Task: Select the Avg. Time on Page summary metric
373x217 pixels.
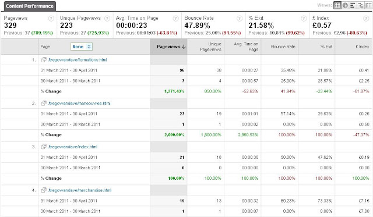Action: click(x=147, y=25)
